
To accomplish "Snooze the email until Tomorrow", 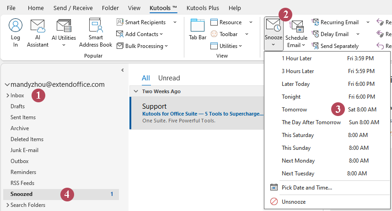I will click(327, 109).
